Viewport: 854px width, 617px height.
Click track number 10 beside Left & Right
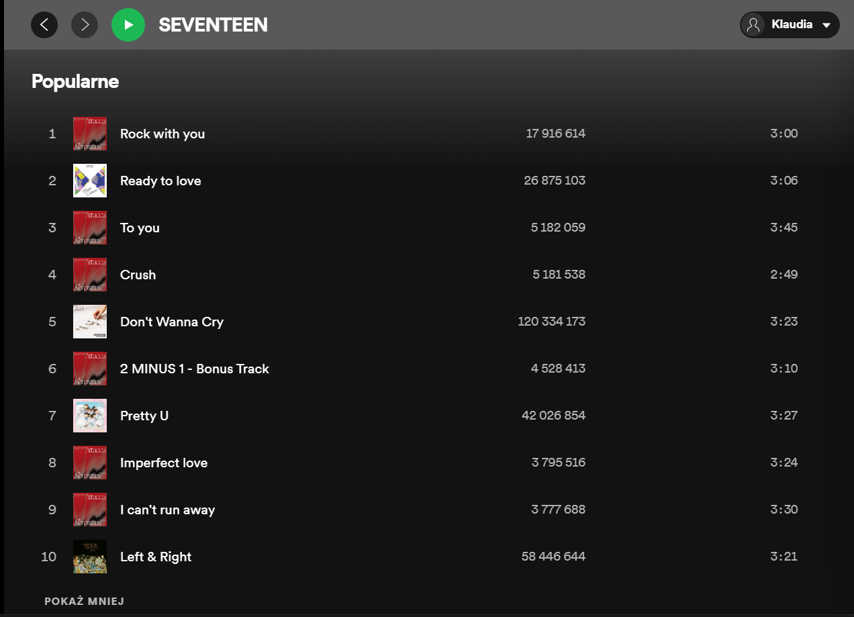pos(49,557)
